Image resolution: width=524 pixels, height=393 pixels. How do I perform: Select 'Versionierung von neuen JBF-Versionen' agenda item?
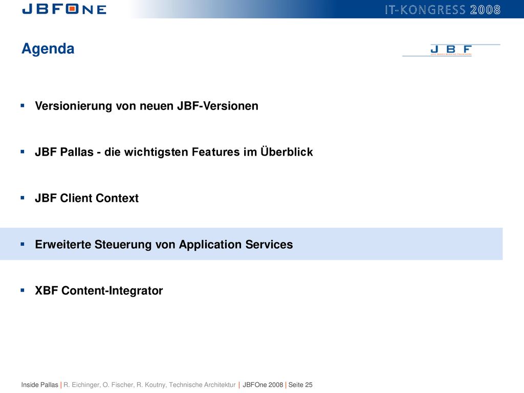[x=146, y=106]
